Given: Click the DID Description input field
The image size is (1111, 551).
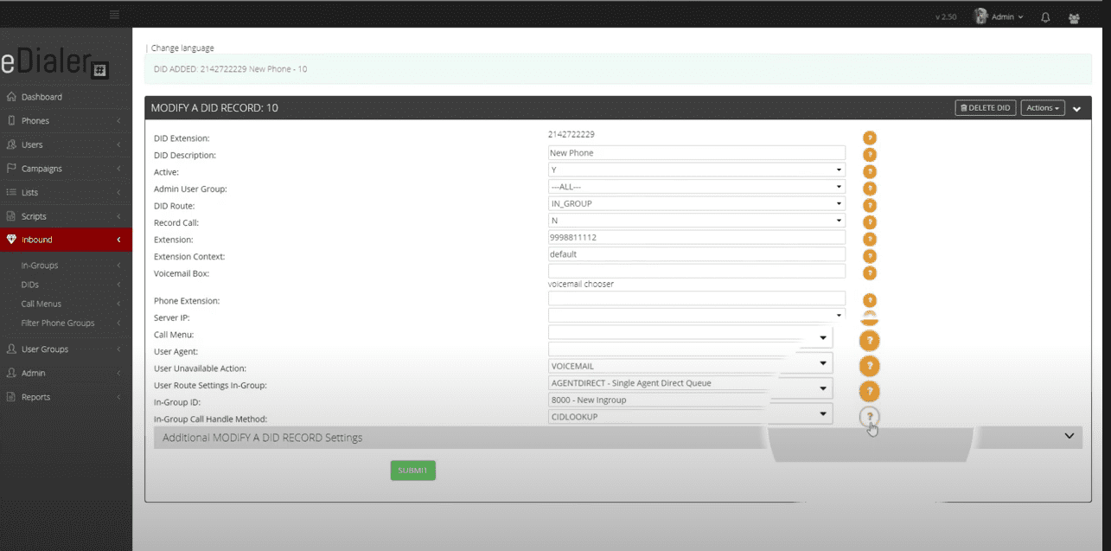Looking at the screenshot, I should coord(696,153).
